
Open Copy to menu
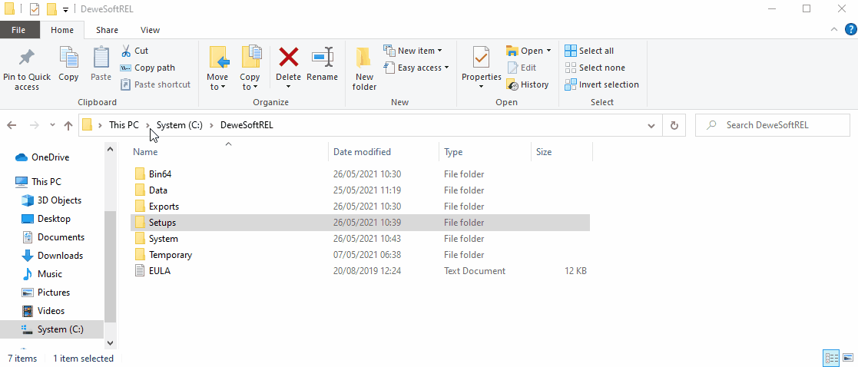(x=250, y=69)
